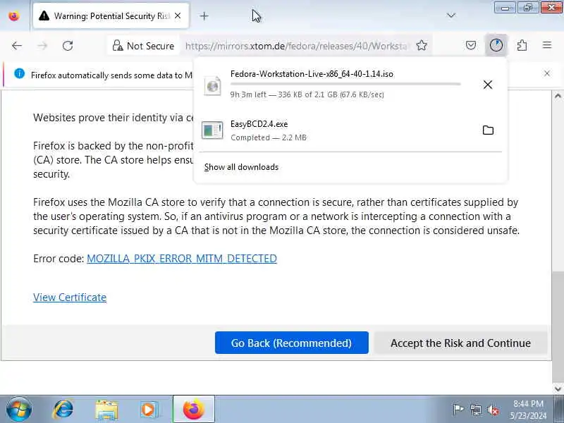Open the Save to Pocket icon
Viewport: 564px width, 423px height.
[x=471, y=45]
